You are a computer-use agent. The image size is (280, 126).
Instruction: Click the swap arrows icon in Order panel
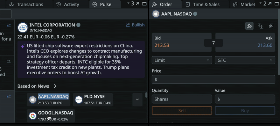271,26
